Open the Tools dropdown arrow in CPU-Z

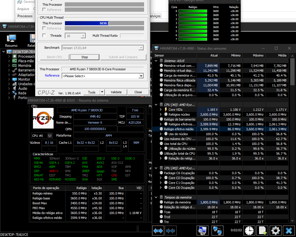tap(102, 92)
